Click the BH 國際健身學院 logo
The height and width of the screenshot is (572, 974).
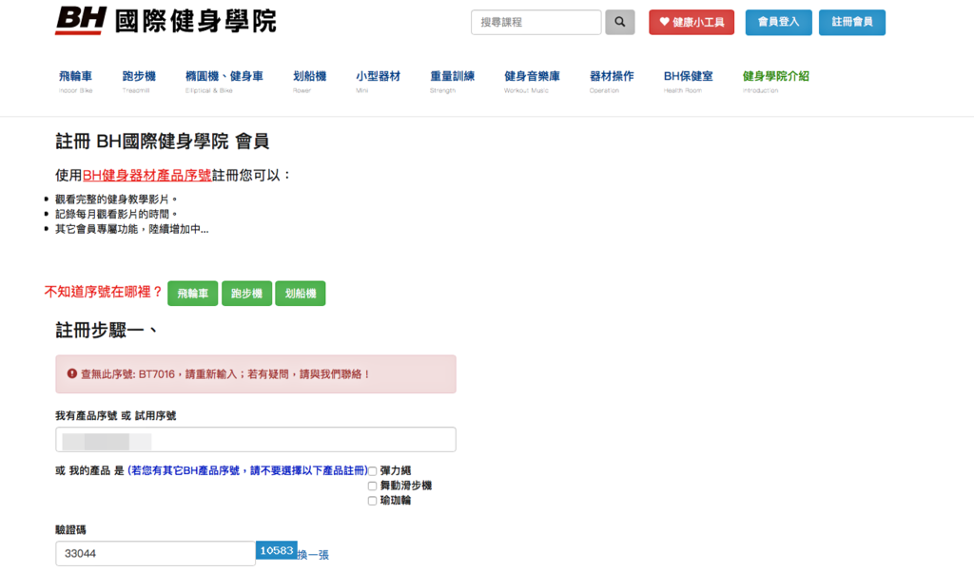(x=166, y=21)
